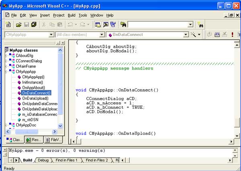The height and width of the screenshot is (171, 241).
Task: Expand the CConnectDialog class node
Action: (x=6, y=61)
